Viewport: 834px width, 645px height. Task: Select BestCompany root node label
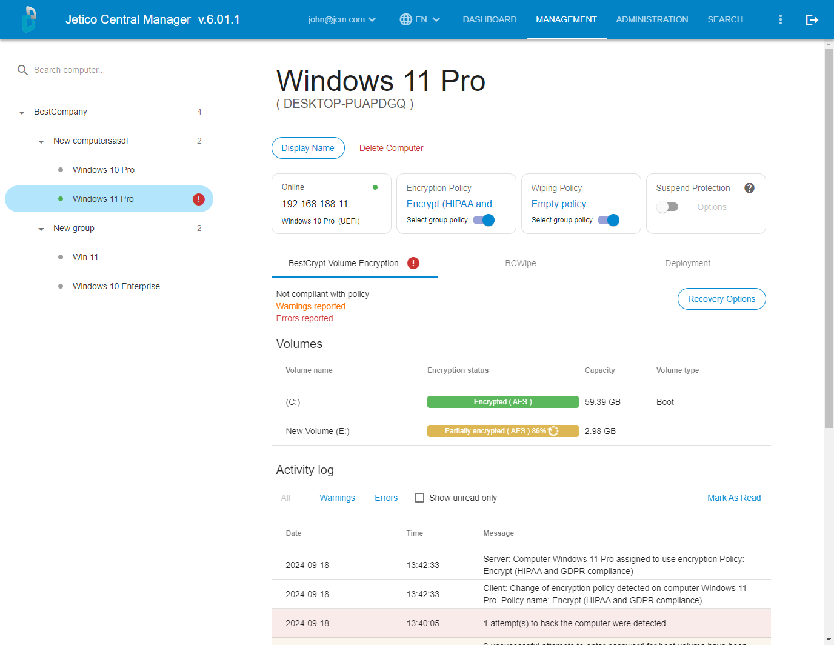(x=61, y=112)
